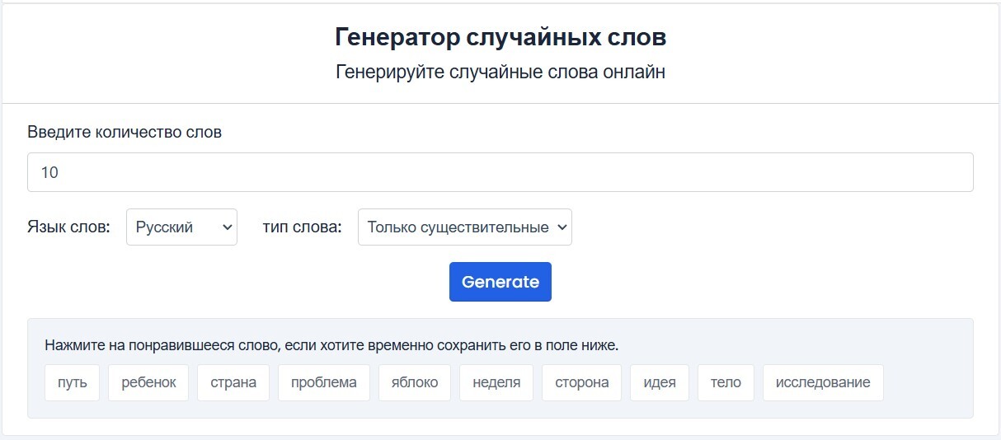
Task: Save the word "исследование"
Action: pos(823,382)
